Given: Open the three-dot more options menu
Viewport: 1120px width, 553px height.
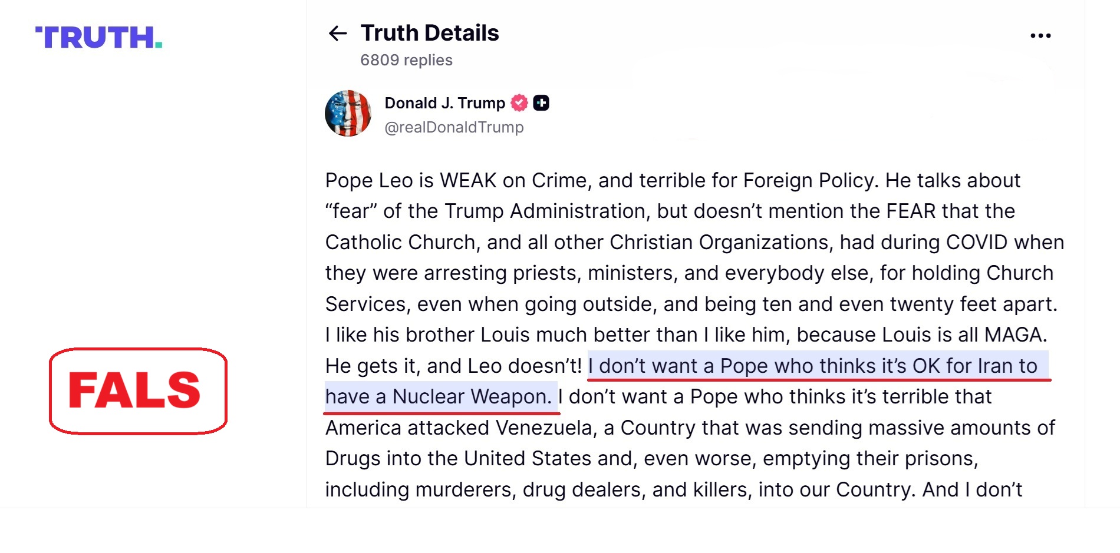Looking at the screenshot, I should [x=1040, y=36].
